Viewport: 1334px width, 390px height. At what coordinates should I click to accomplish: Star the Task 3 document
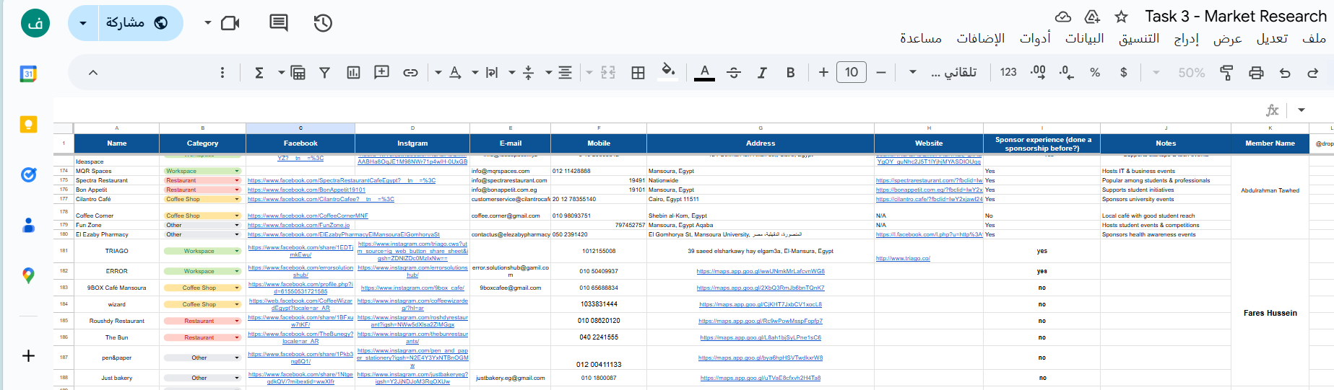pyautogui.click(x=1121, y=17)
